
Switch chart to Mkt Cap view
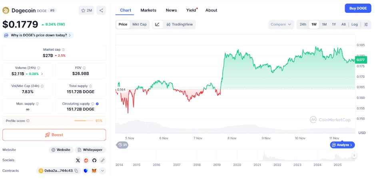pos(139,24)
